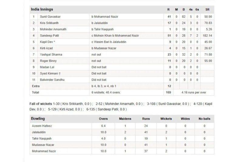Click Kirti Azad in the batting table
This screenshot has width=243, height=162.
(x=46, y=48)
